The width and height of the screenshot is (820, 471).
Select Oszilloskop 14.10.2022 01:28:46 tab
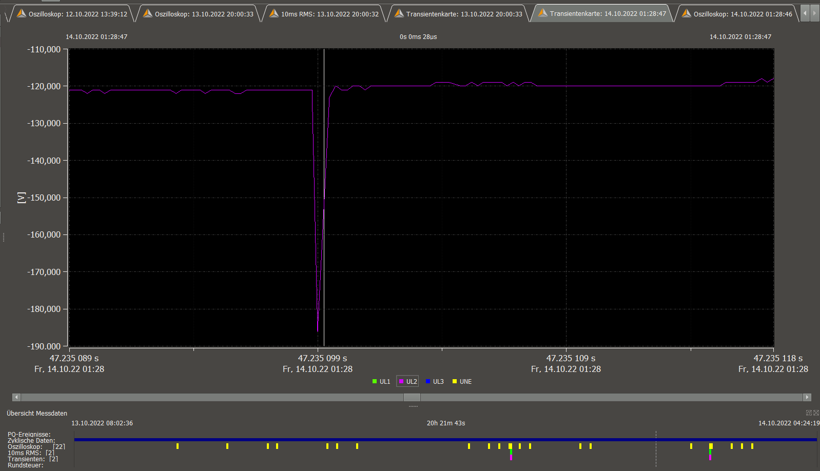point(737,14)
